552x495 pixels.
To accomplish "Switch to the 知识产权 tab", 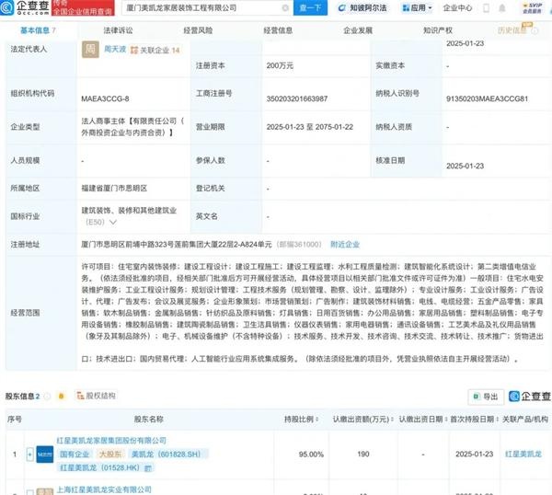I will click(x=438, y=30).
